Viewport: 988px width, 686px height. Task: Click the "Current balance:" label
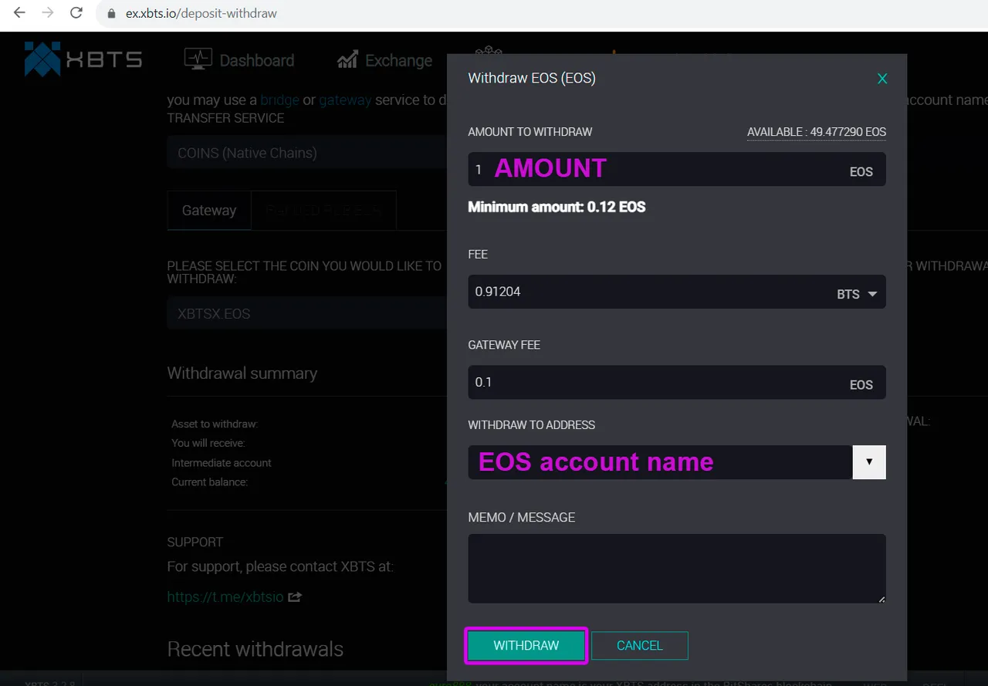pos(210,482)
